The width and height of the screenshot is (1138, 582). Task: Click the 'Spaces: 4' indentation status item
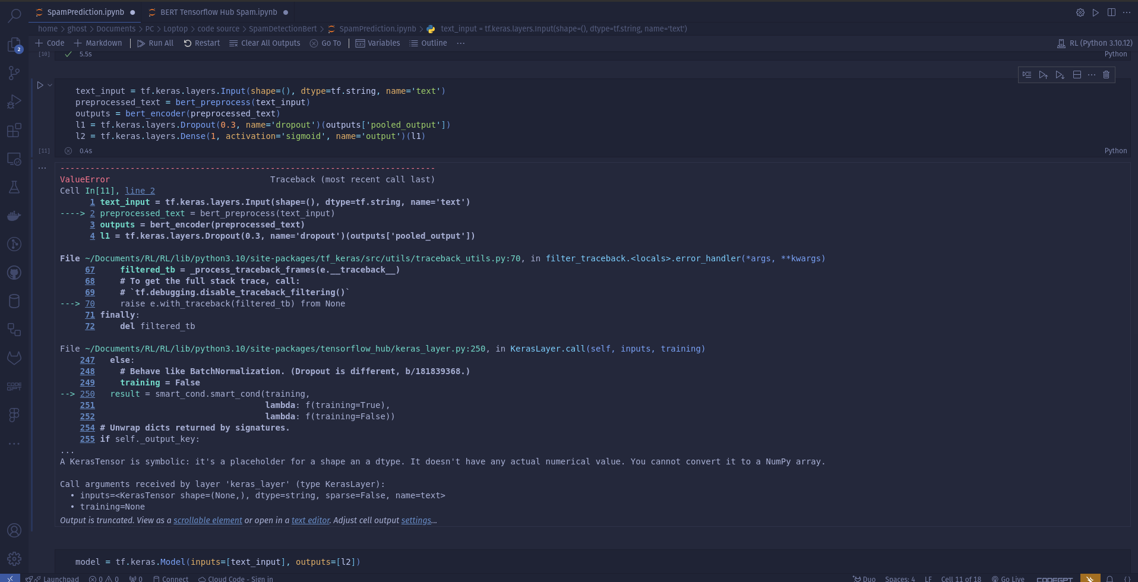tap(900, 579)
